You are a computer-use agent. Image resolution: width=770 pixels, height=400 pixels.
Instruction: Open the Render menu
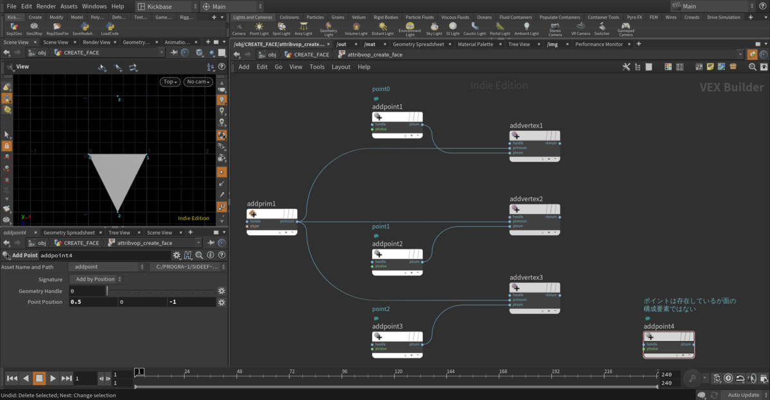(46, 6)
